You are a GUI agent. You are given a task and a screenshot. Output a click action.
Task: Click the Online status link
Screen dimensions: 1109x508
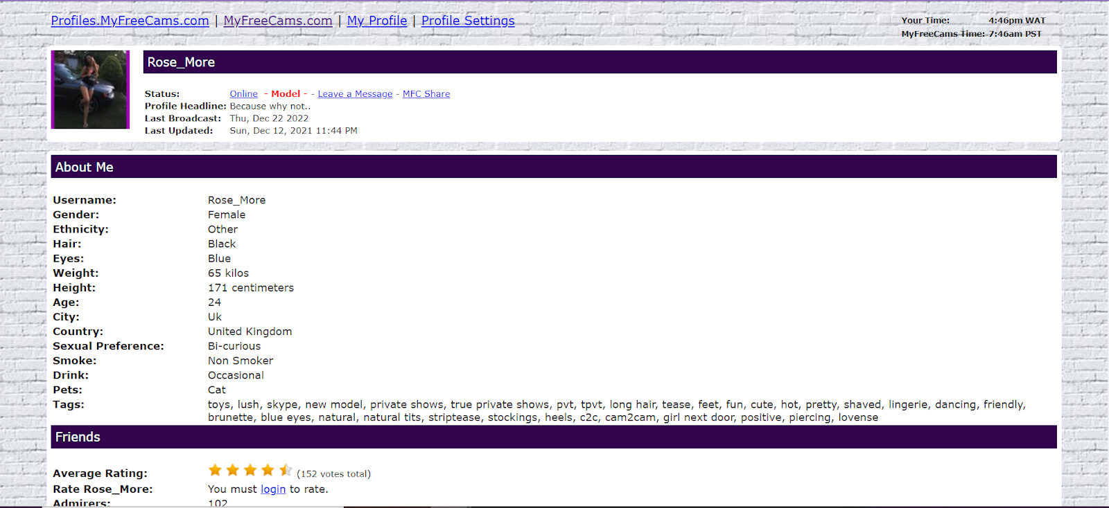(244, 94)
